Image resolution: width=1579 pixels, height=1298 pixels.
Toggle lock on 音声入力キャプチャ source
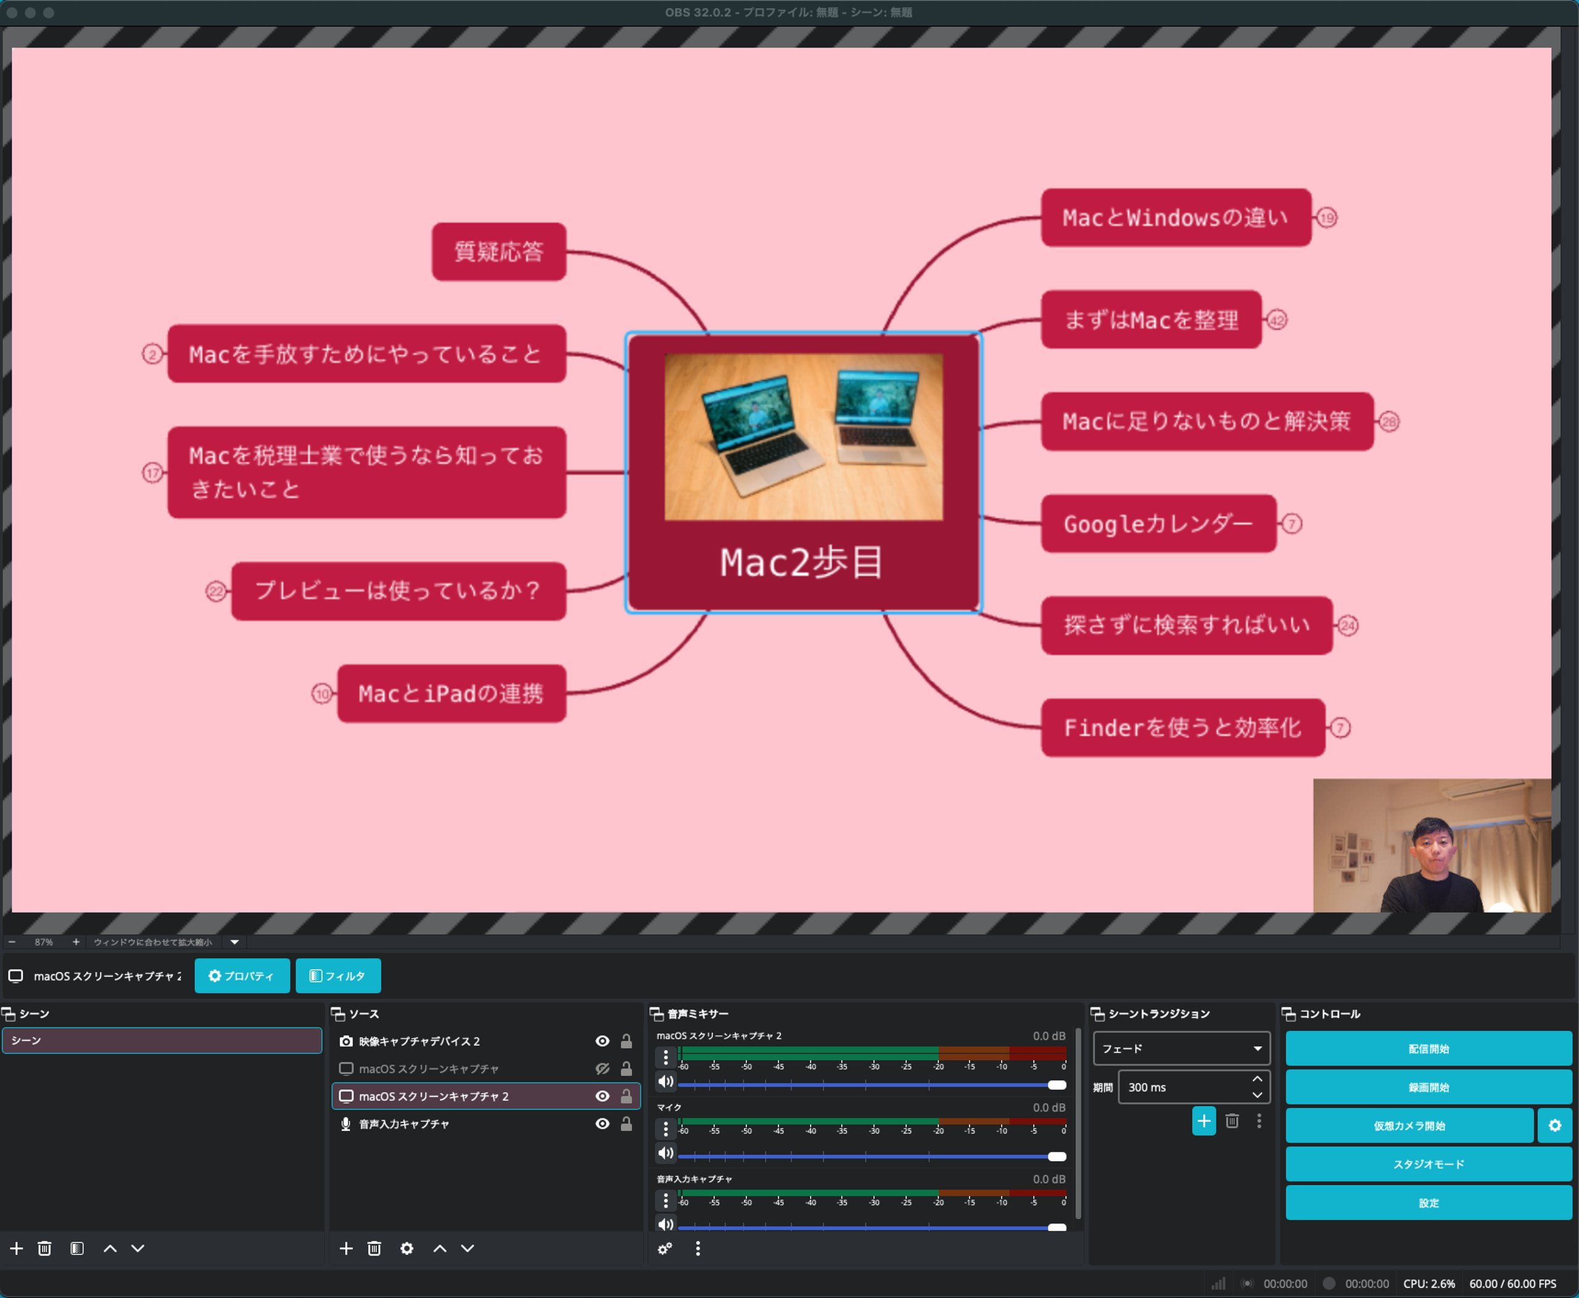(x=626, y=1123)
